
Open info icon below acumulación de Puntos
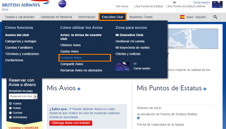[x=139, y=118]
